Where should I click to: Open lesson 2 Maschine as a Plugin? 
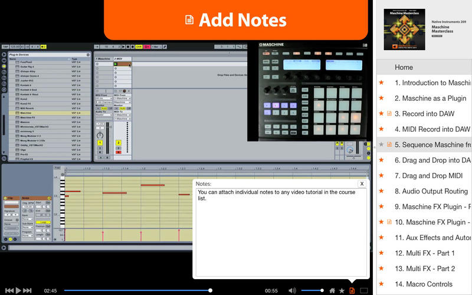(x=431, y=99)
